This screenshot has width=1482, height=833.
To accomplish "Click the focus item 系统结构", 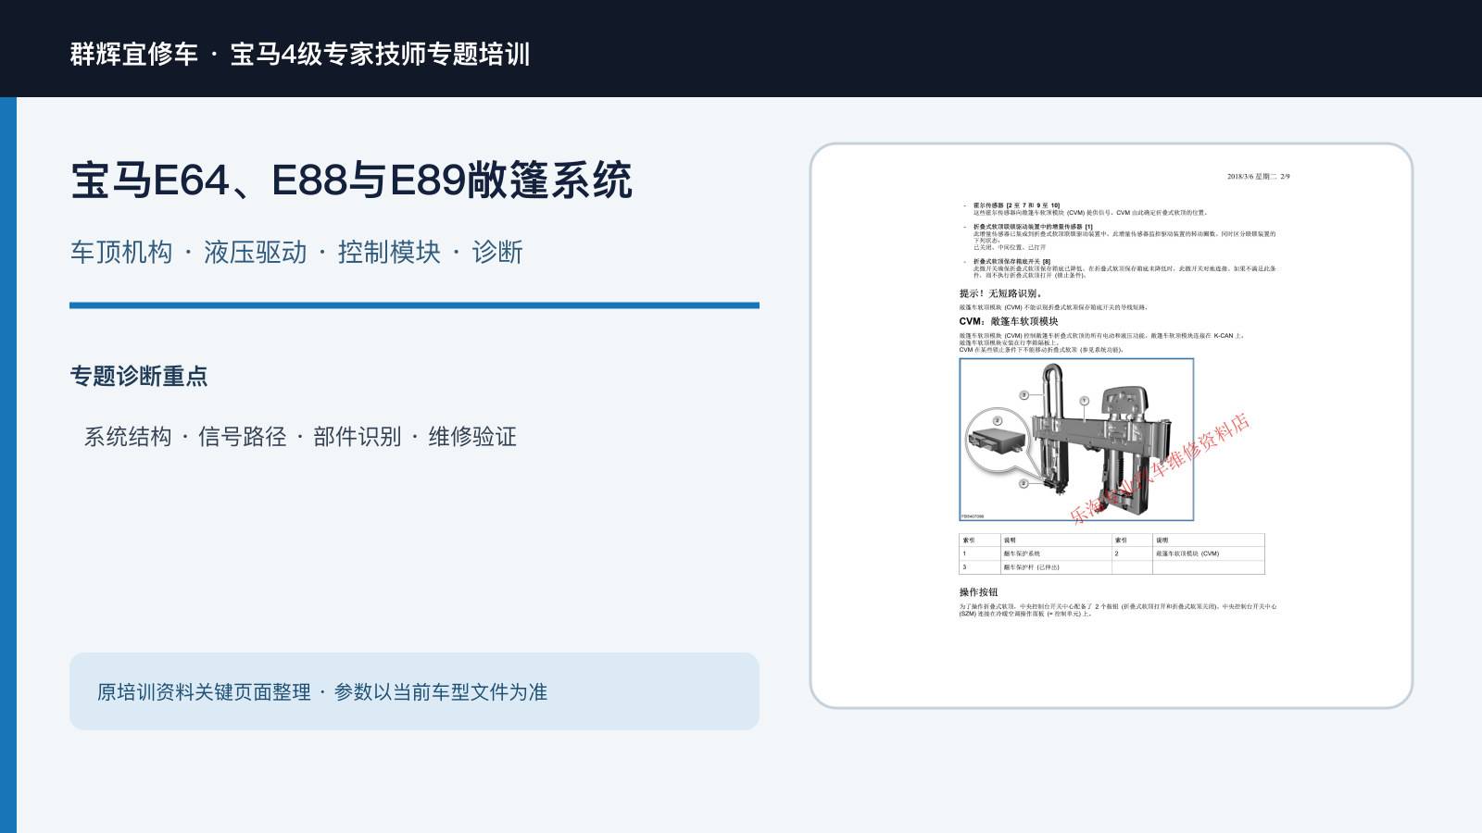I will point(128,436).
